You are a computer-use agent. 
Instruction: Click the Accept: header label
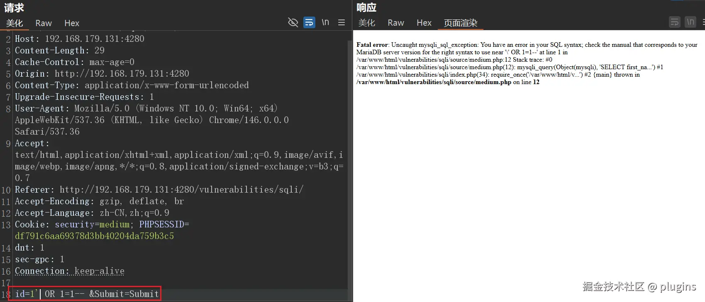click(x=32, y=143)
